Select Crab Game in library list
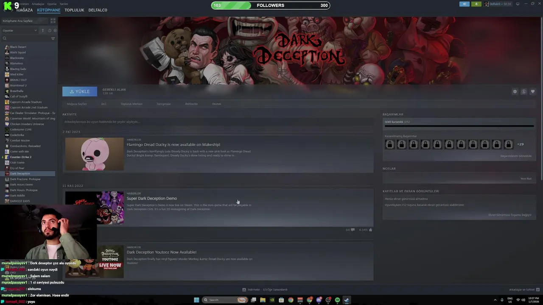Image resolution: width=543 pixels, height=305 pixels. coord(17,163)
